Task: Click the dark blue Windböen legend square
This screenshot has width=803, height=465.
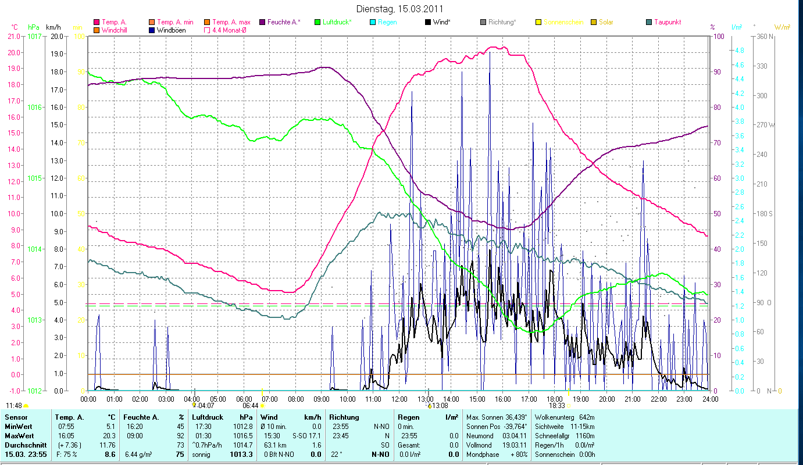Action: pyautogui.click(x=152, y=30)
